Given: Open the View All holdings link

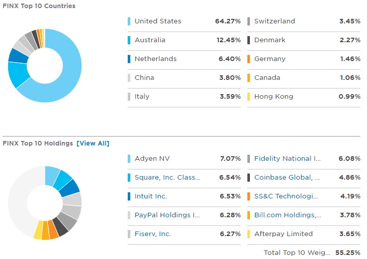Looking at the screenshot, I should pos(93,143).
